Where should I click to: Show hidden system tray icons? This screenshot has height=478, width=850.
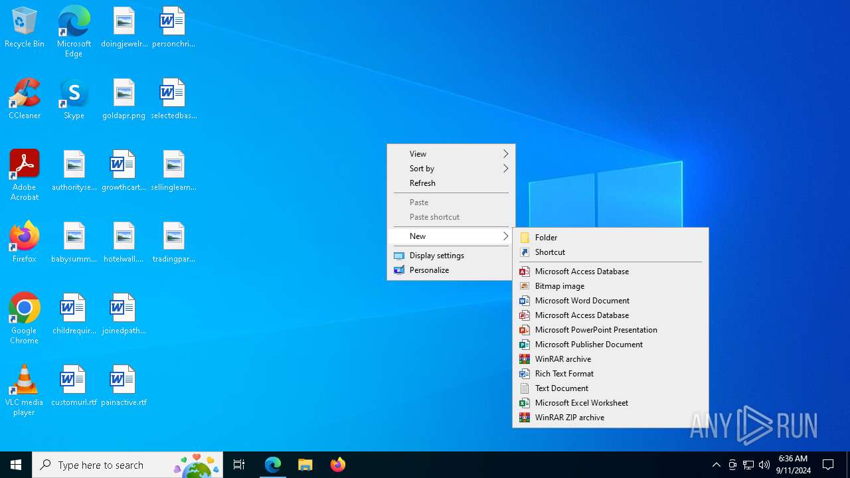716,465
